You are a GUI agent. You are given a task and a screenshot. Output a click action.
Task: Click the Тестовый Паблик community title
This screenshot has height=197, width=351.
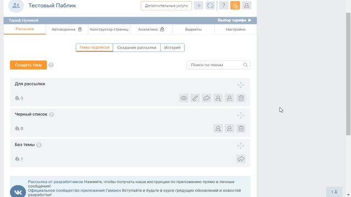pos(52,5)
